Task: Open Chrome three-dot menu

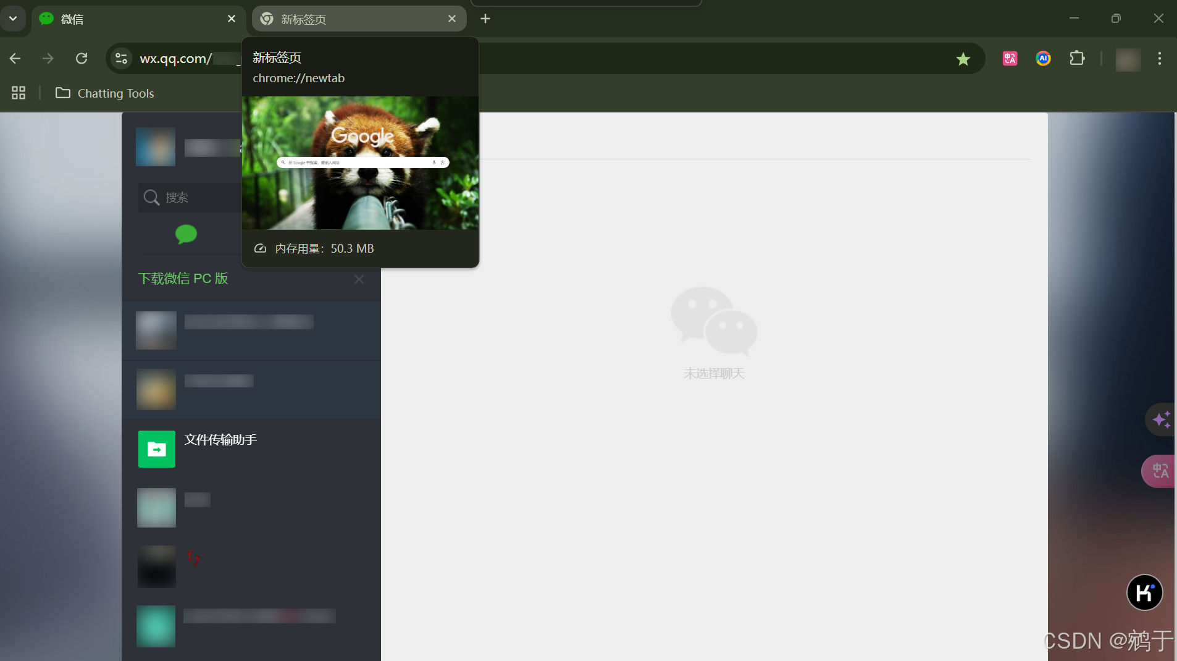Action: point(1160,59)
